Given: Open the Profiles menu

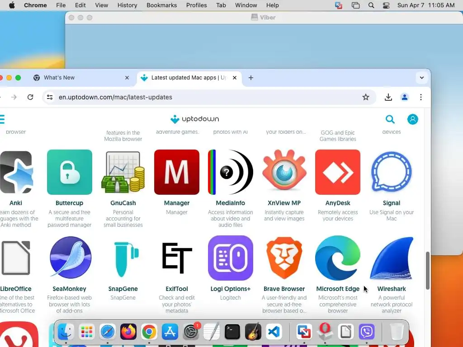Looking at the screenshot, I should [196, 5].
